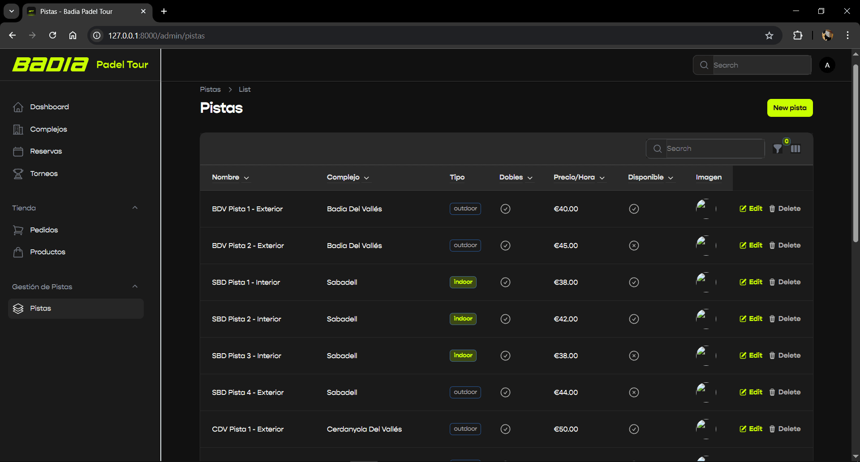Viewport: 860px width, 462px height.
Task: Edit BDV Pista 2 - Exterior
Action: (x=751, y=245)
